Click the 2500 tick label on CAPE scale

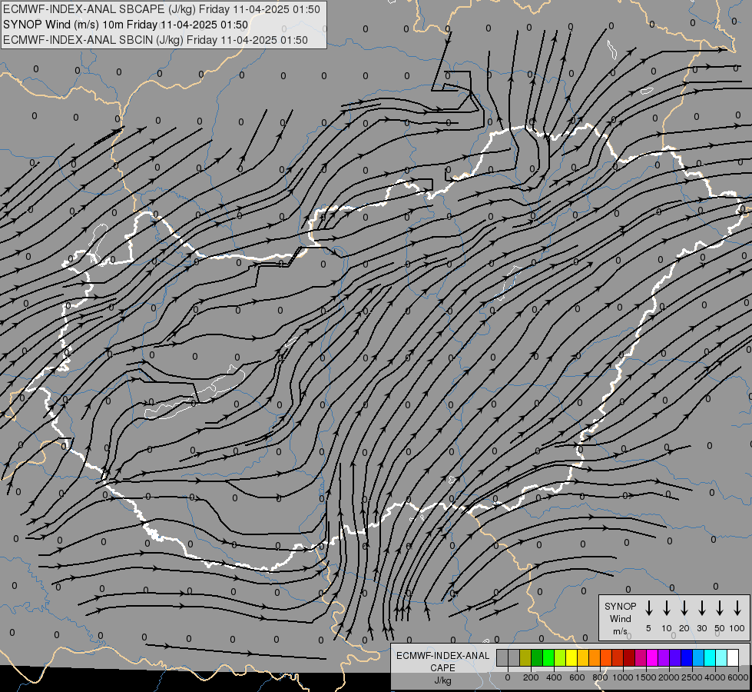692,677
